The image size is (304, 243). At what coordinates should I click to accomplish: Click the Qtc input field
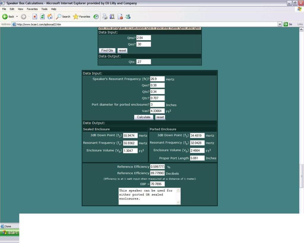coord(157,98)
